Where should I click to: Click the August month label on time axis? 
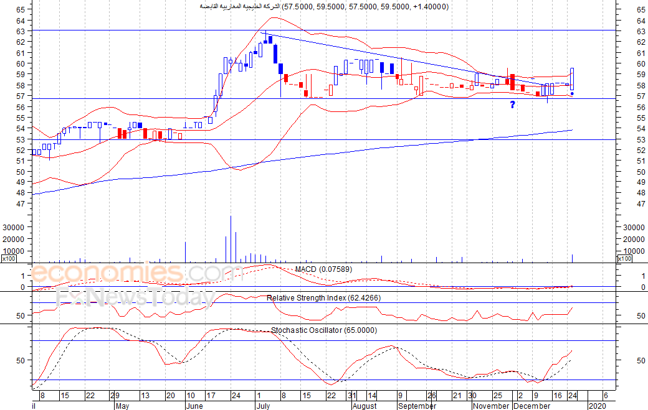pyautogui.click(x=364, y=406)
